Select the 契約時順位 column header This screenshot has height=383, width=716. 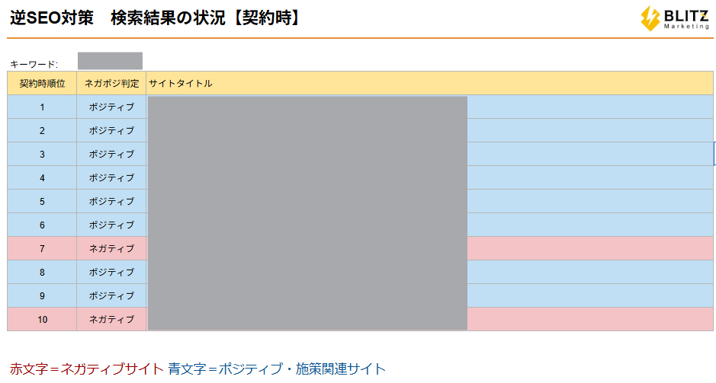coord(42,83)
